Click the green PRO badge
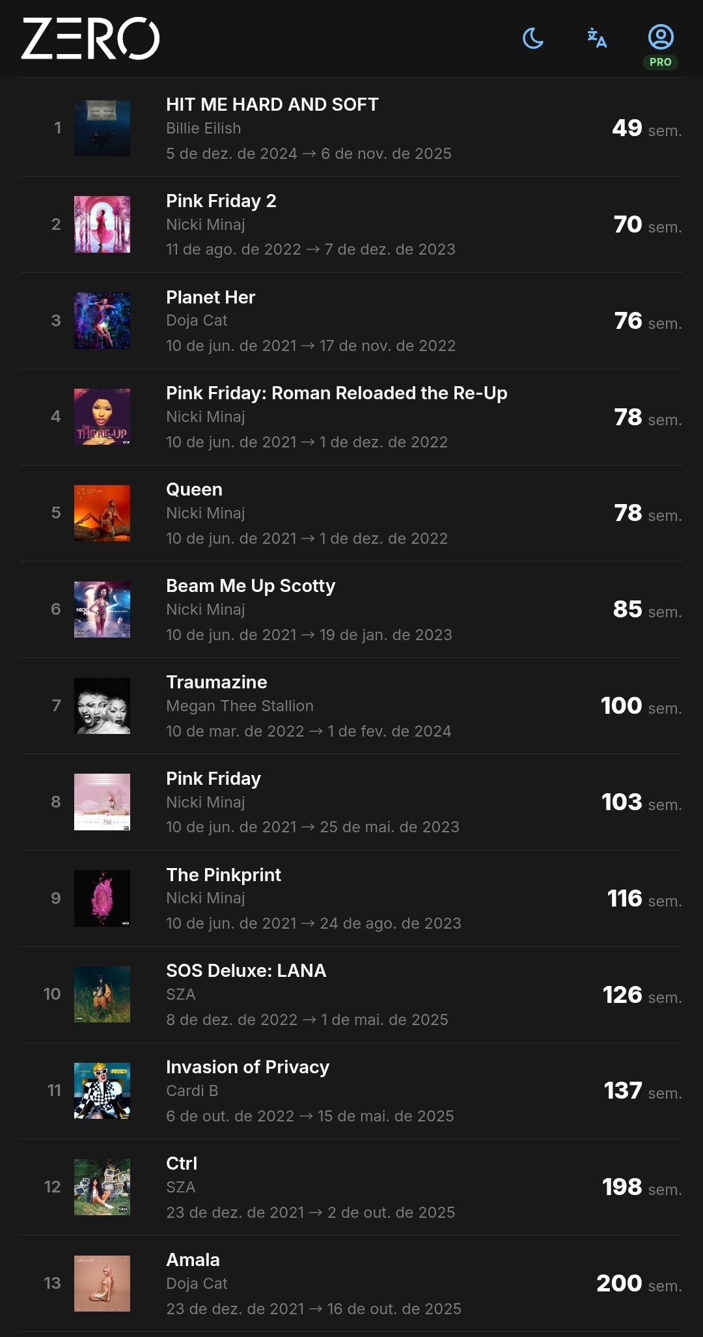Screen dimensions: 703x1337 point(661,62)
